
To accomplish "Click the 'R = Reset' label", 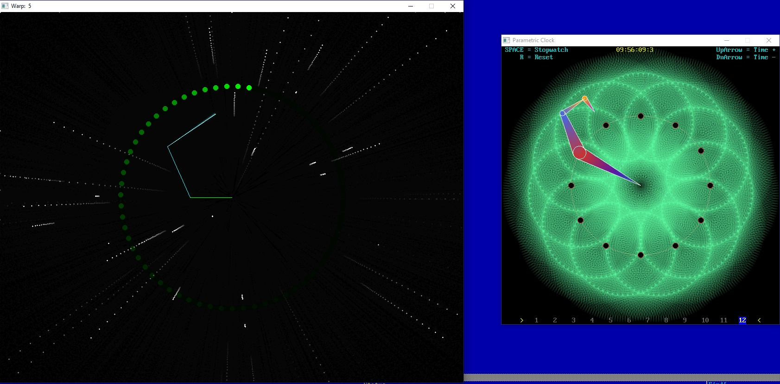I will coord(536,57).
